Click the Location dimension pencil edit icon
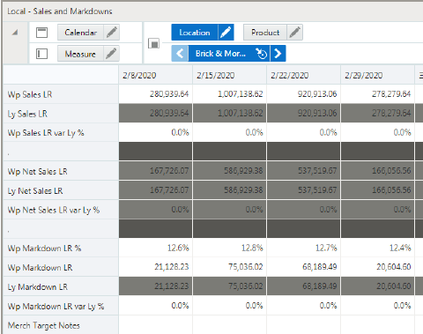The height and width of the screenshot is (334, 423). coord(226,33)
